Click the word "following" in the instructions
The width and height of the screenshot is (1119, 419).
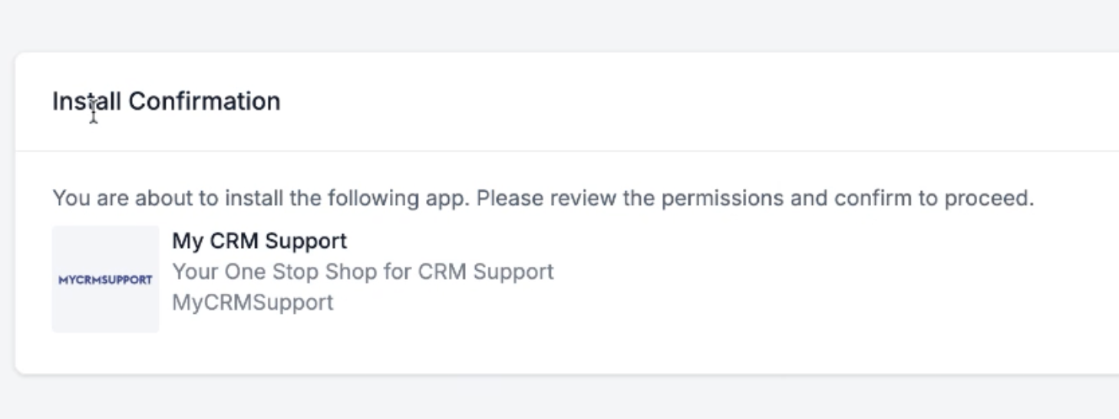[374, 198]
